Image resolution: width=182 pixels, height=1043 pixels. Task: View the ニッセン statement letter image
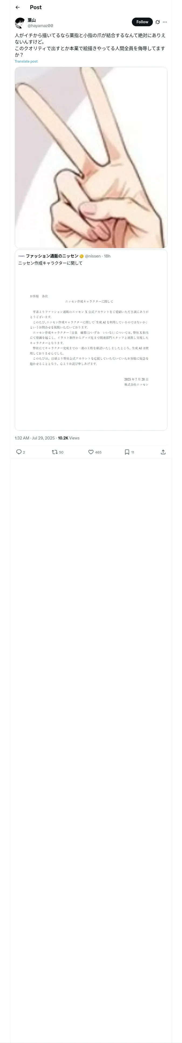coord(91,348)
